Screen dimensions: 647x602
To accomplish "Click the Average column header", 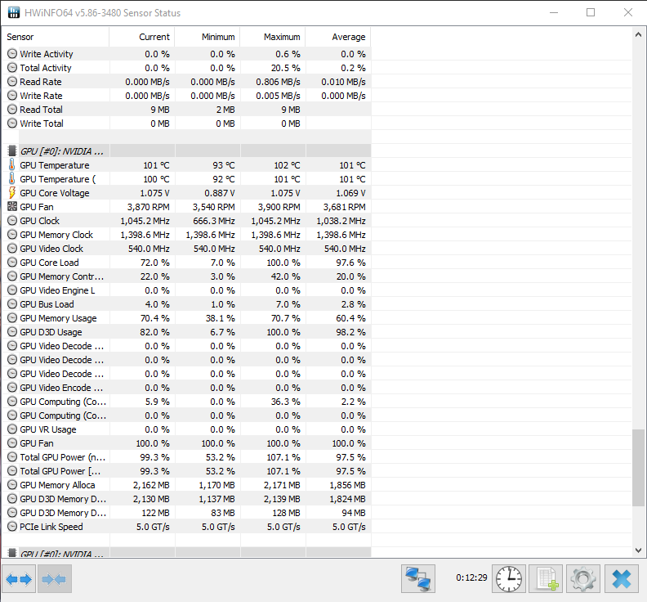I will click(338, 37).
